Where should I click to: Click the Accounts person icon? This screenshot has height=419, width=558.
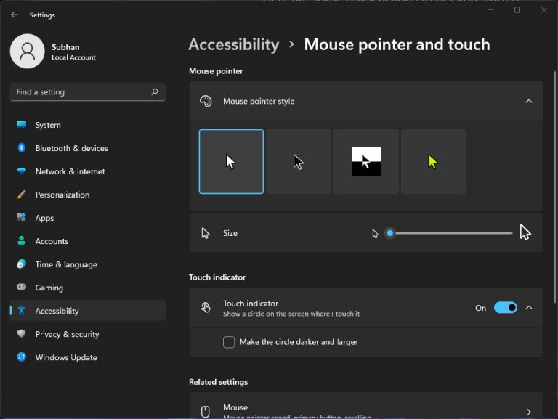coord(21,241)
